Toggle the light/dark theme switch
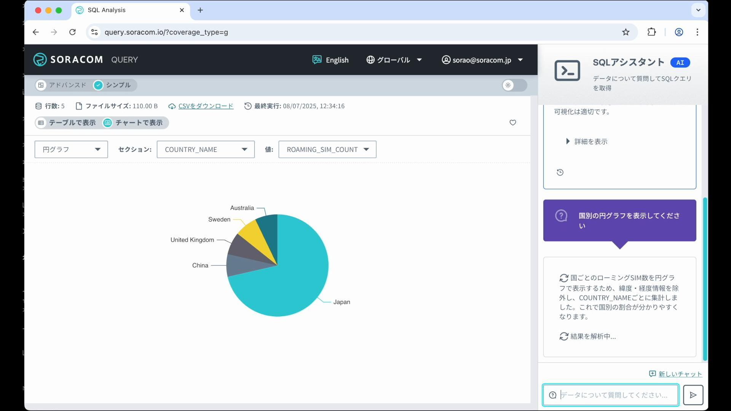The height and width of the screenshot is (411, 731). tap(514, 85)
